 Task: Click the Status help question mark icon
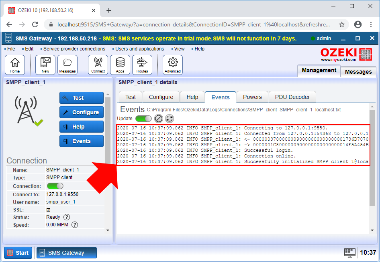67,217
